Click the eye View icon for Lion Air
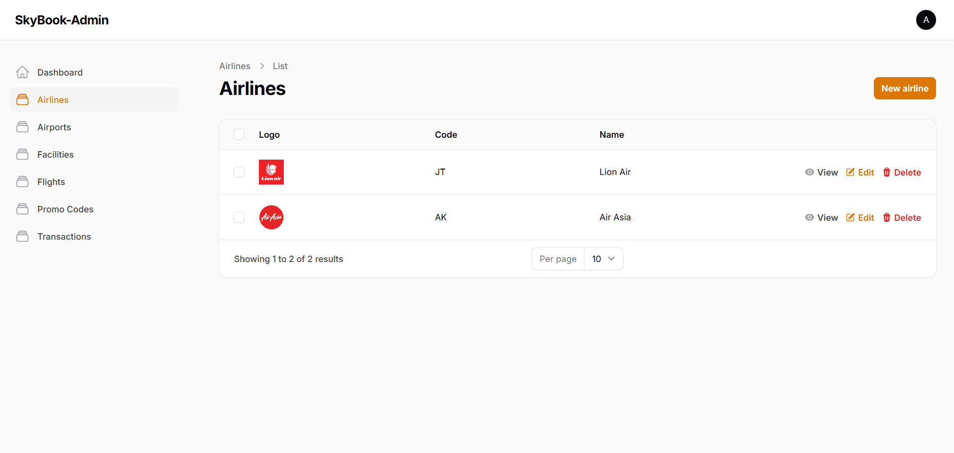Viewport: 954px width, 453px height. (810, 172)
